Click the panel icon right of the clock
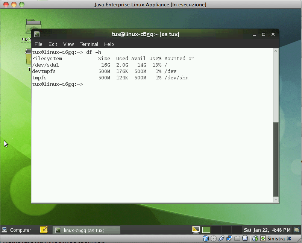This screenshot has height=243, width=302. coord(297,230)
